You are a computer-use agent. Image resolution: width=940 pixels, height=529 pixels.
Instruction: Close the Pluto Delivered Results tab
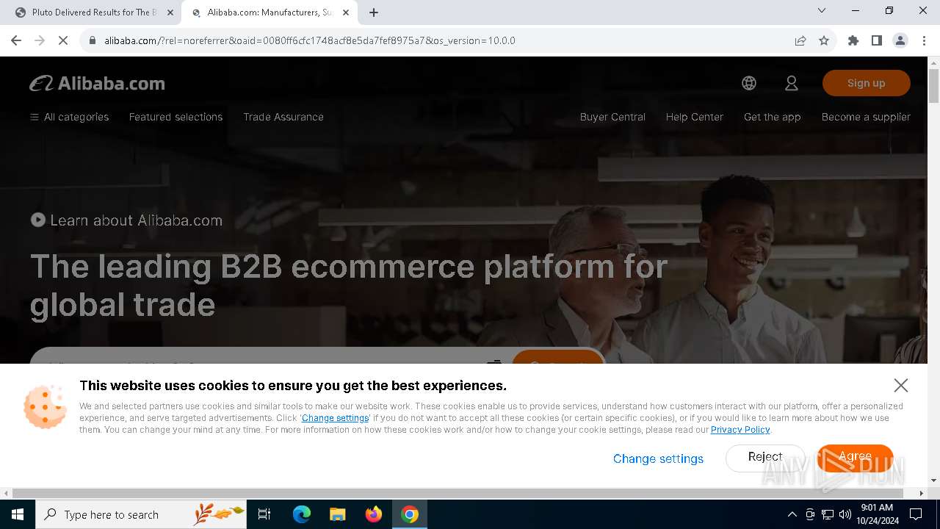170,12
